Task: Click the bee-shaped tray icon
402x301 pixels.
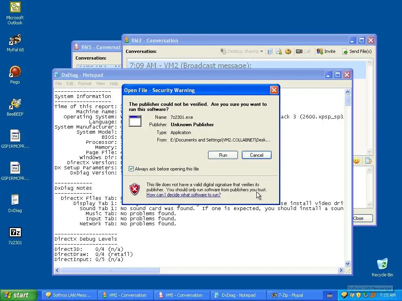Action: click(352, 295)
